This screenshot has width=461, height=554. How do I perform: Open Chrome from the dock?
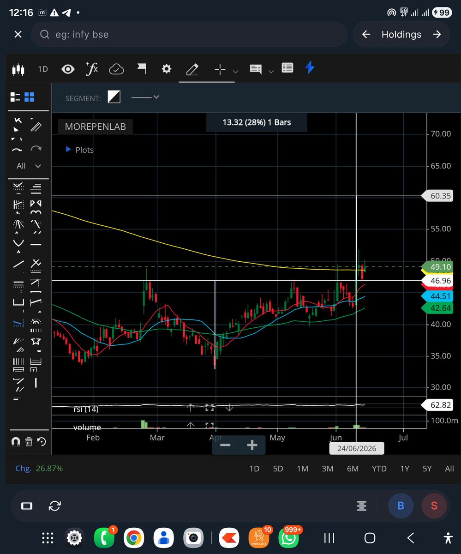pyautogui.click(x=134, y=538)
